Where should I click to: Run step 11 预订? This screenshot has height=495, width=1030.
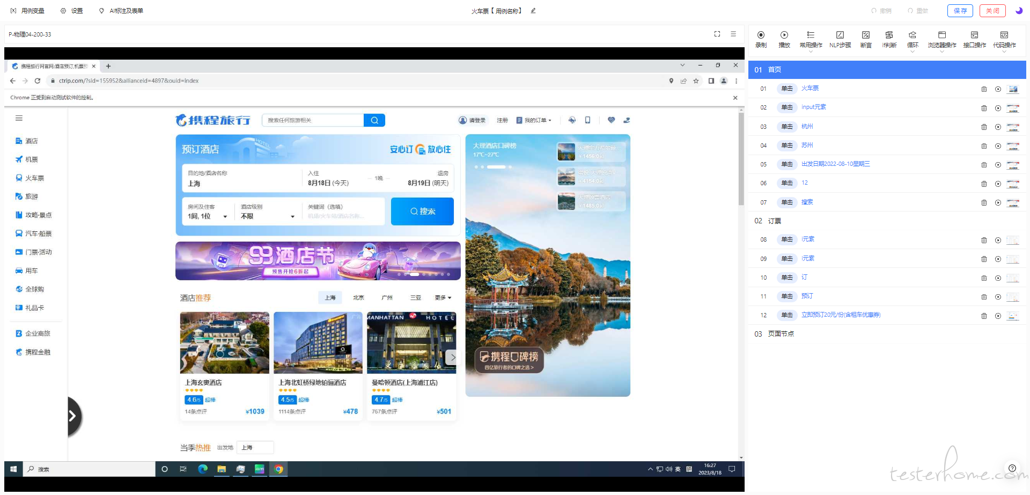coord(998,297)
